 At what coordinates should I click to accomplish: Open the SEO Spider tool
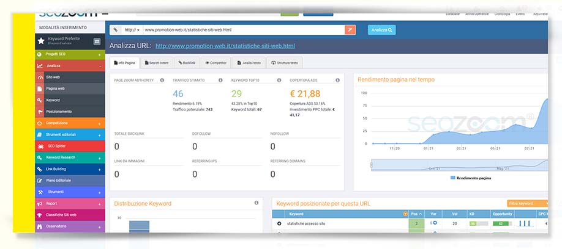(x=56, y=146)
